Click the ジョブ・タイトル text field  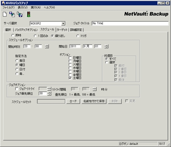130,23
